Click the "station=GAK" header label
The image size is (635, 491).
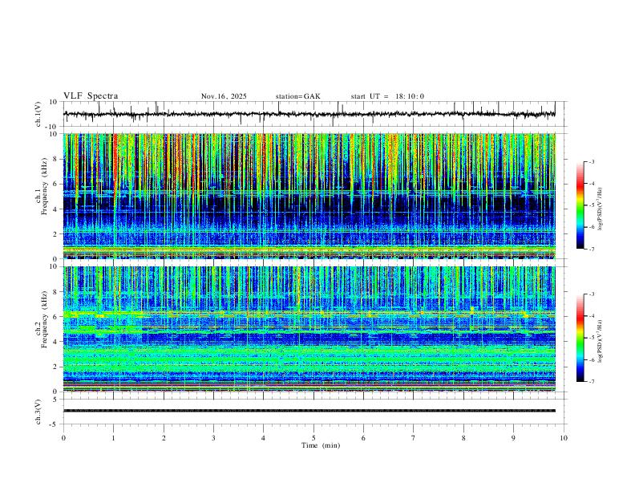298,96
